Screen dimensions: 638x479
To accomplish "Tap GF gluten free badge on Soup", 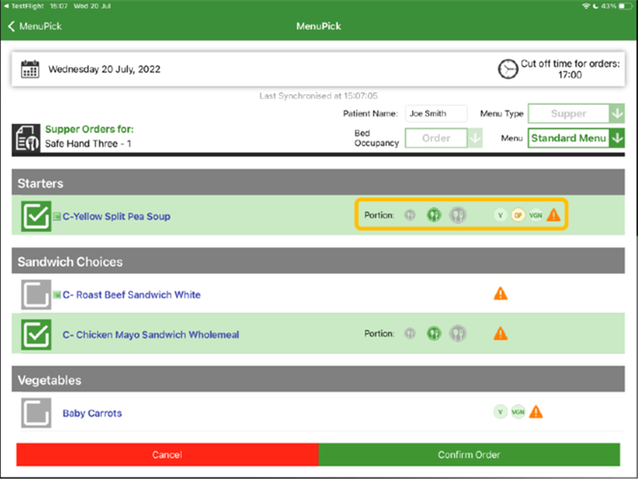I will point(518,215).
